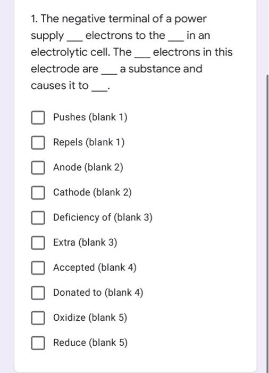Click the question 1 prompt text

click(x=132, y=52)
